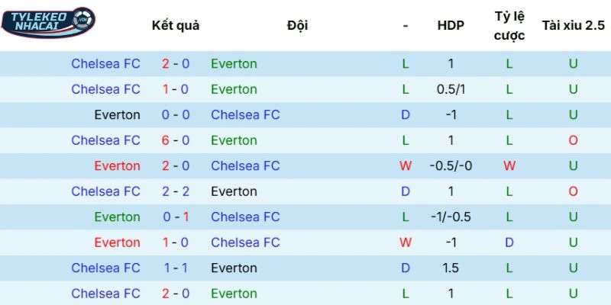
Task: Click the Tài xỉu 2.5 column header
Action: tap(573, 25)
